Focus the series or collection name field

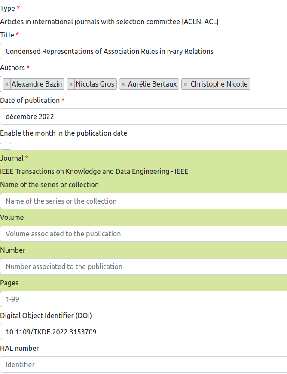coord(143,201)
